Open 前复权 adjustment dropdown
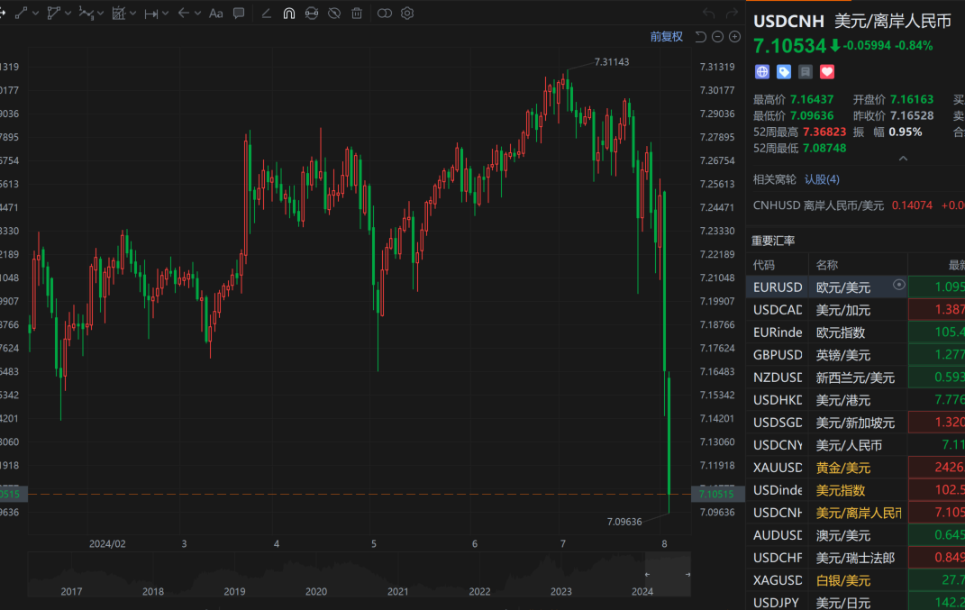The width and height of the screenshot is (965, 610). [667, 37]
